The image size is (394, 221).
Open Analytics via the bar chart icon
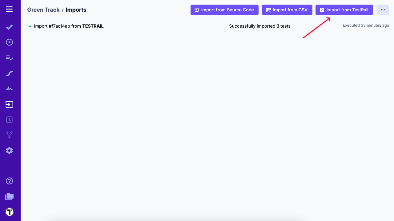pyautogui.click(x=9, y=119)
